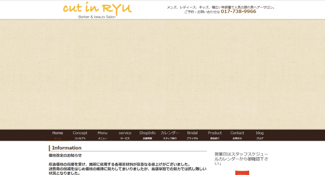325x175 pixels.
Task: View the Product page
Action: [x=214, y=135]
